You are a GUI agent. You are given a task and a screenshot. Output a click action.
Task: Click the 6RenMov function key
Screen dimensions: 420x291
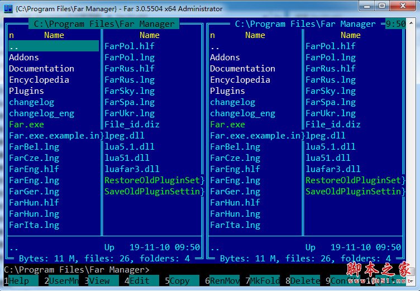tap(222, 281)
